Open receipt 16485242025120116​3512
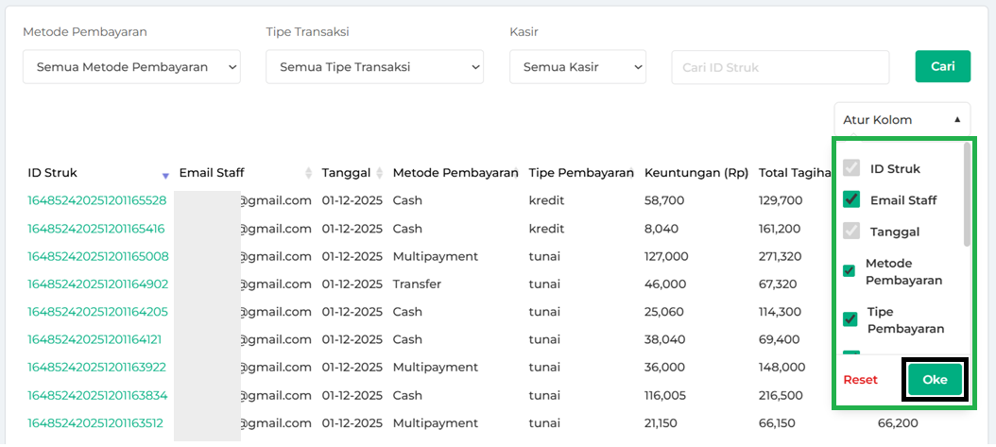Image resolution: width=996 pixels, height=447 pixels. 94,422
